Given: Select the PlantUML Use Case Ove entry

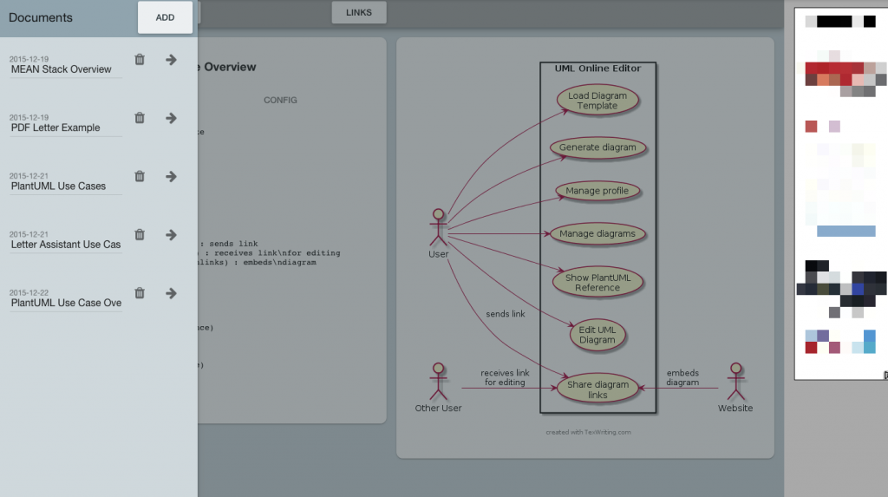Looking at the screenshot, I should [66, 303].
